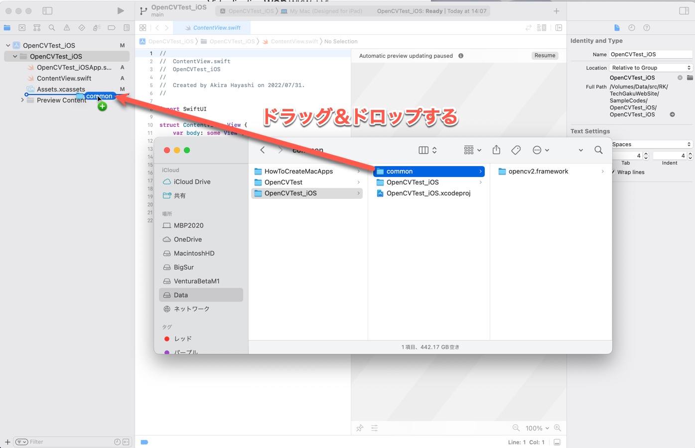Zoom in the preview canvas
The width and height of the screenshot is (695, 448).
coord(557,428)
